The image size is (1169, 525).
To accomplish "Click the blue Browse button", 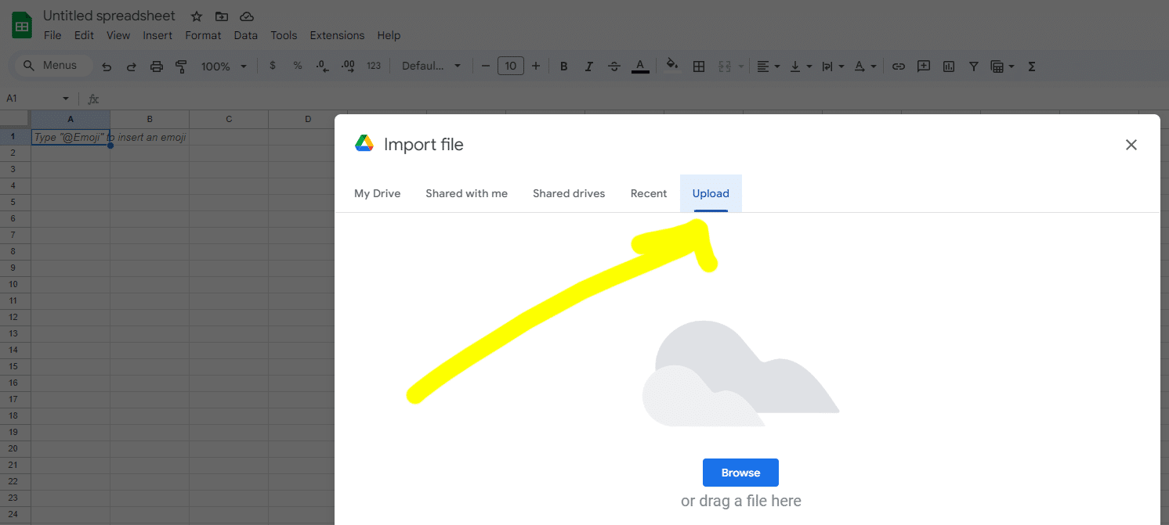I will [740, 473].
